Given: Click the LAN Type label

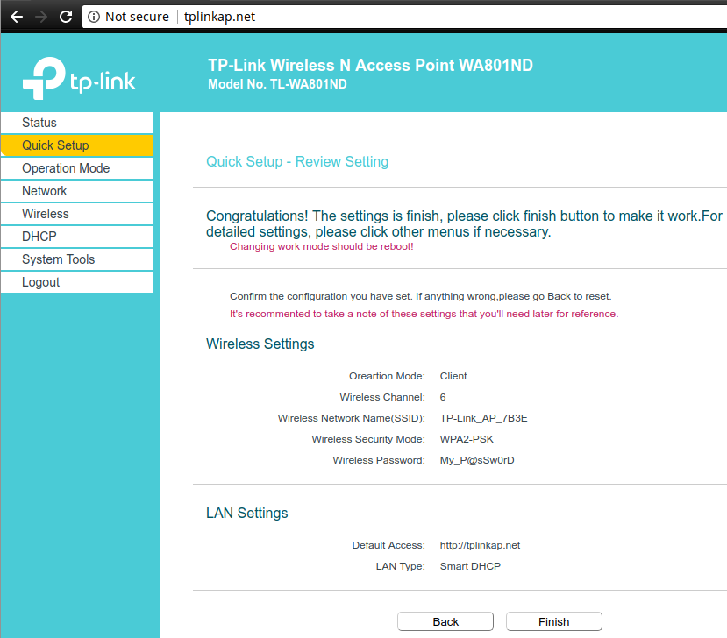Looking at the screenshot, I should [400, 566].
